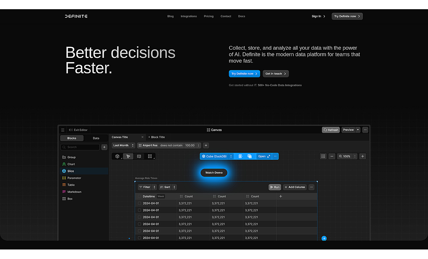
Task: Click the duplicate icon in blue toolbar
Action: (x=250, y=156)
